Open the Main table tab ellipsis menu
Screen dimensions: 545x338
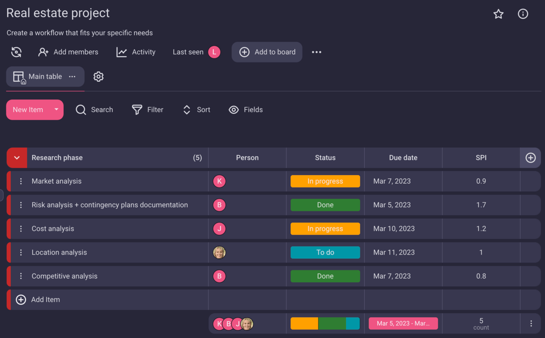click(x=72, y=77)
